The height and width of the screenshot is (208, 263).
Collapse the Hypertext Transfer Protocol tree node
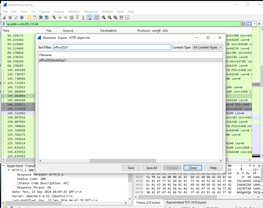(4, 166)
